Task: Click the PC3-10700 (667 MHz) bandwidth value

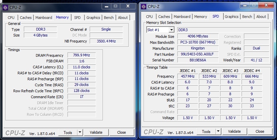Action: (198, 42)
